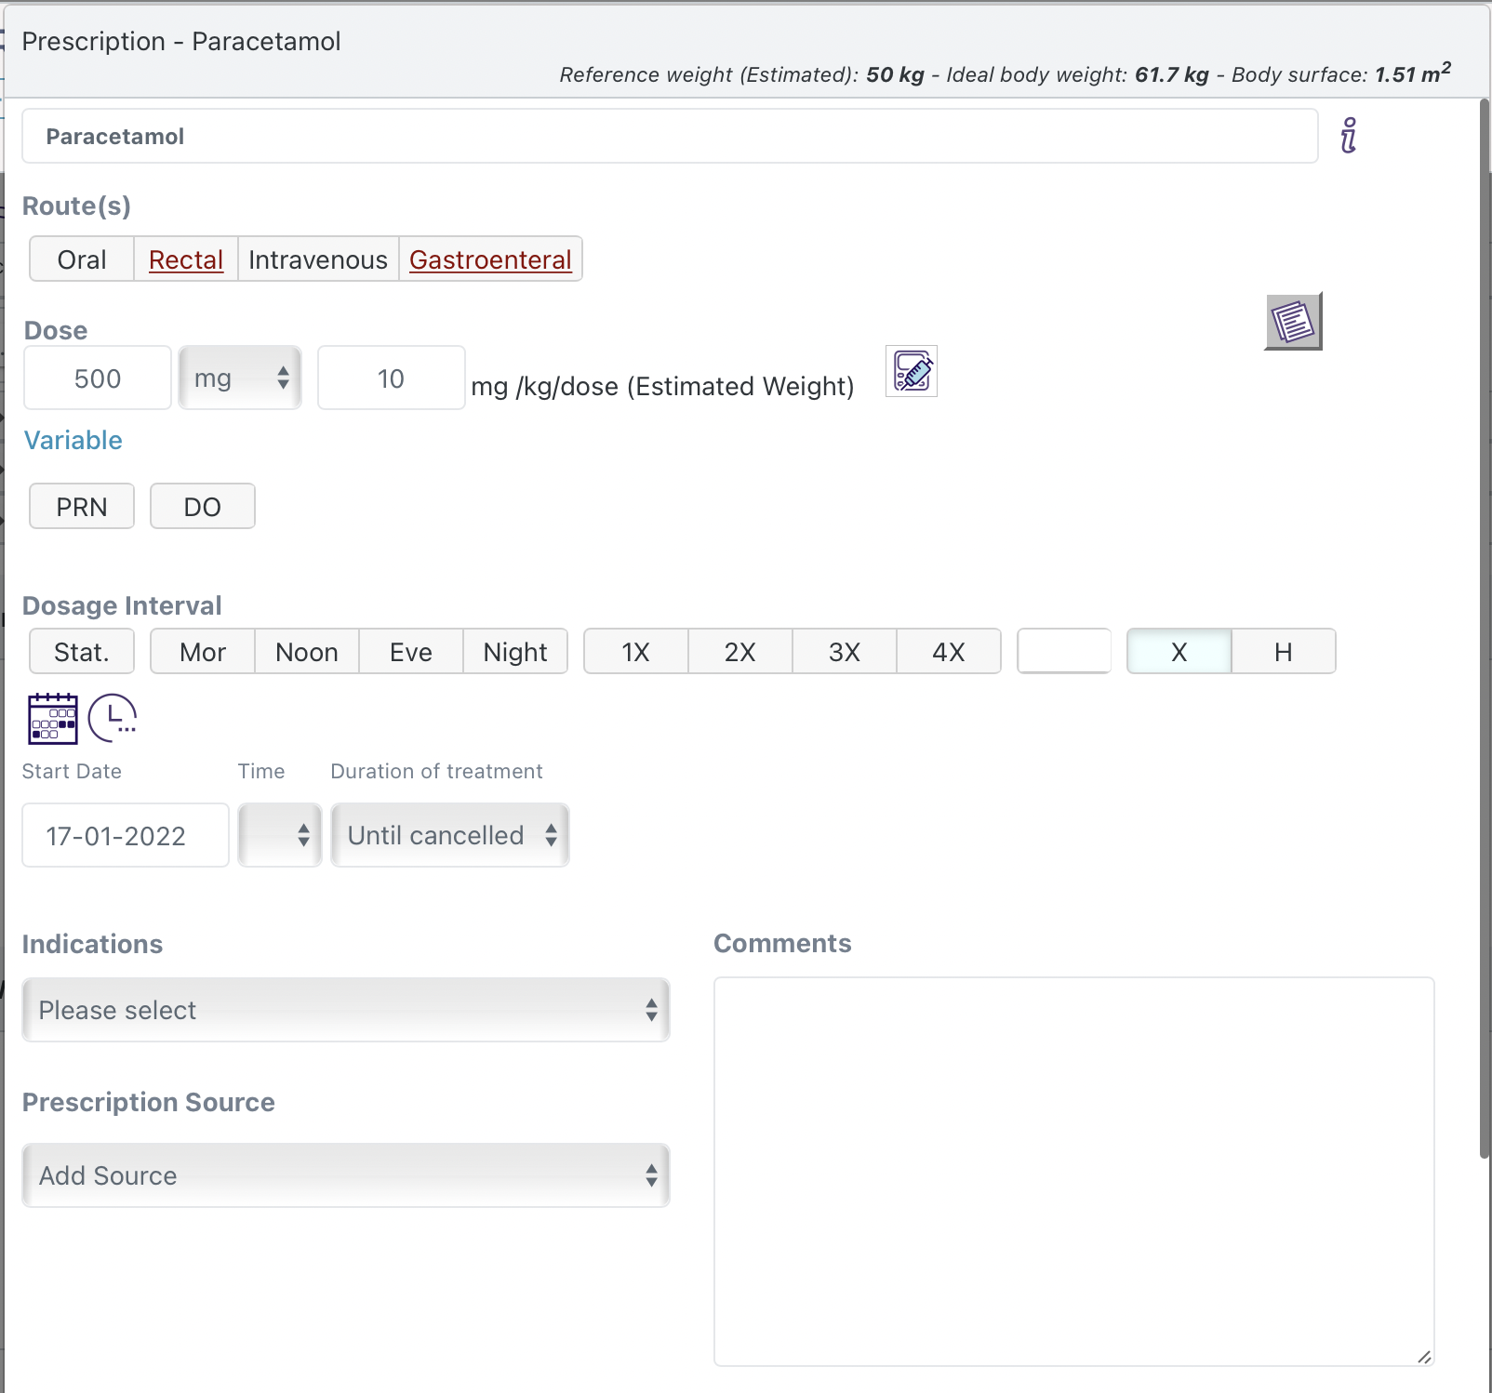1492x1393 pixels.
Task: Choose the Intravenous route
Action: click(x=318, y=259)
